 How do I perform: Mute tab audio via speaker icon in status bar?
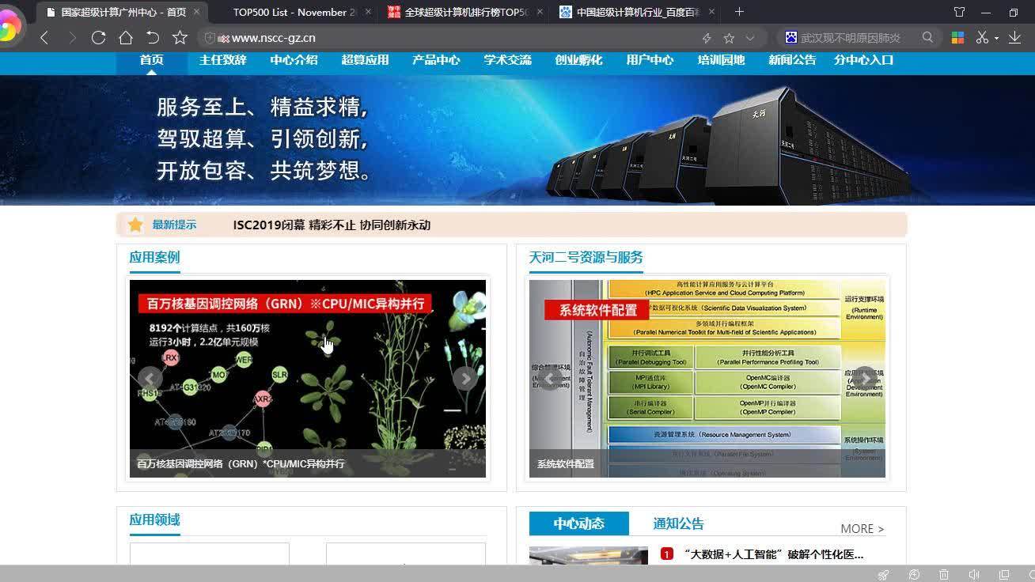974,575
